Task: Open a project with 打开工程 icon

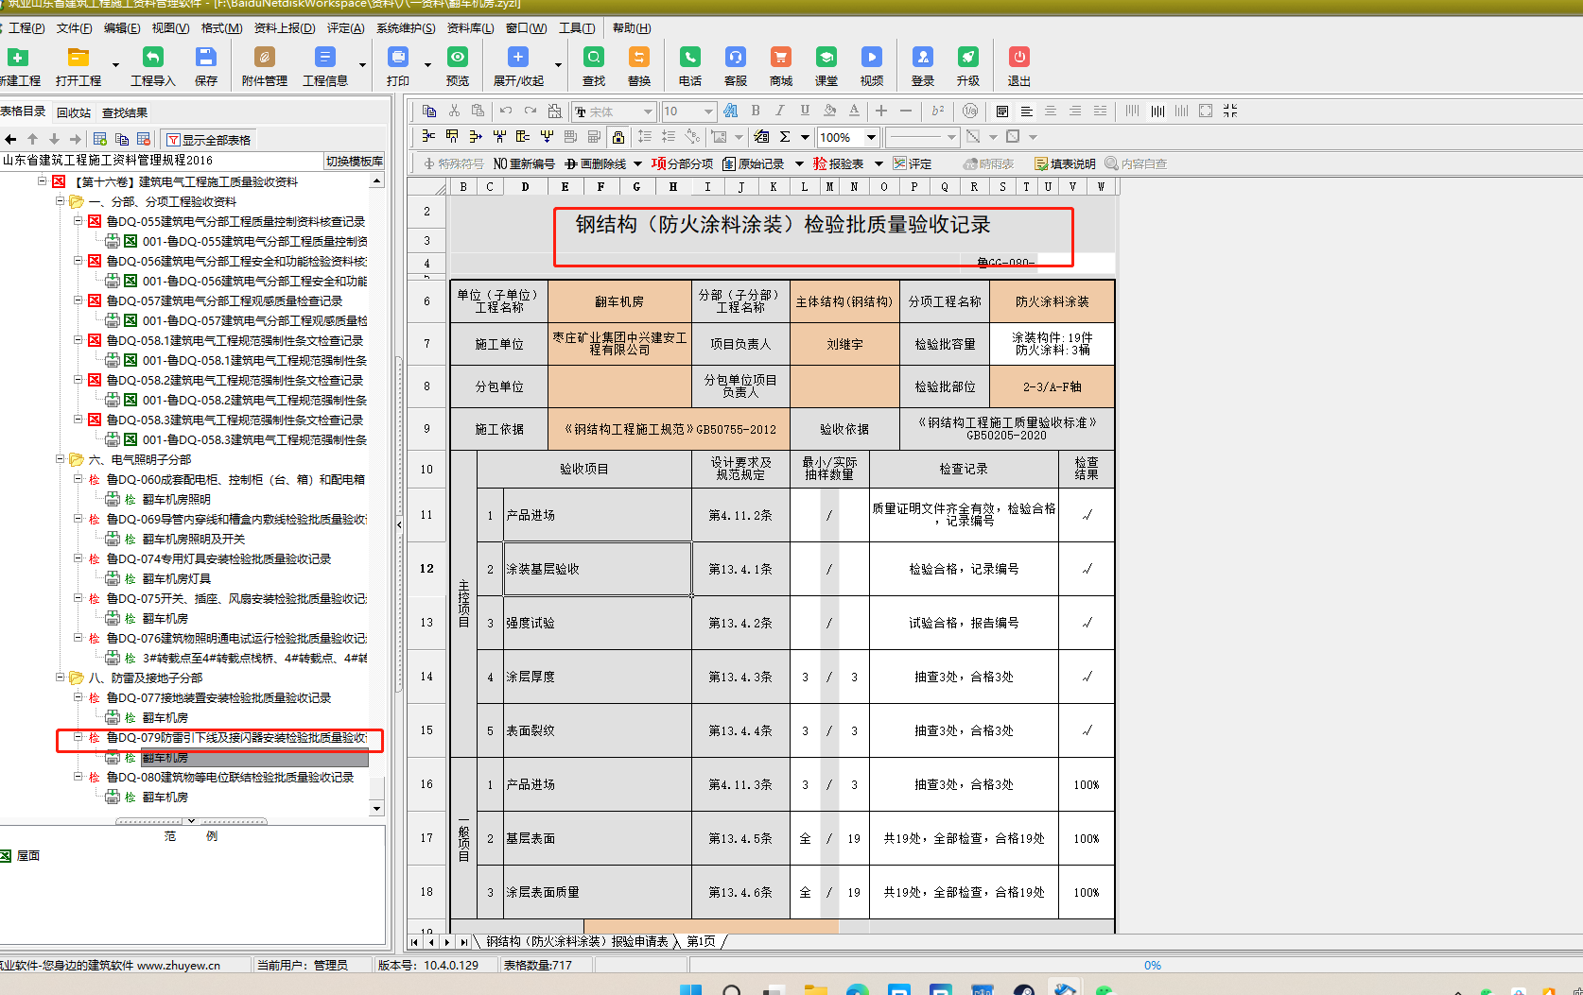Action: [x=78, y=58]
